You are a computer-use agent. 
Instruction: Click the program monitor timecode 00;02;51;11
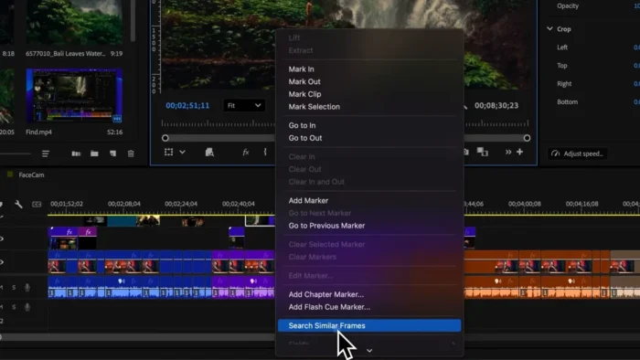[x=187, y=106]
